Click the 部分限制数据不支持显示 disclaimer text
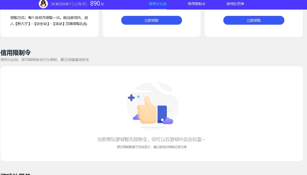Screen dimensions: 307x175 152,147
